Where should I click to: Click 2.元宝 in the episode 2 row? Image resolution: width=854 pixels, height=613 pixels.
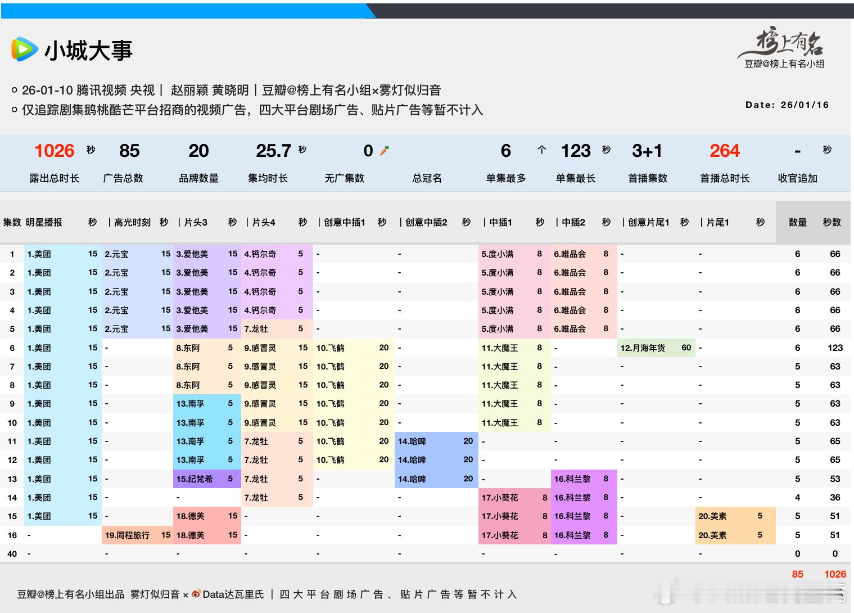pyautogui.click(x=116, y=273)
